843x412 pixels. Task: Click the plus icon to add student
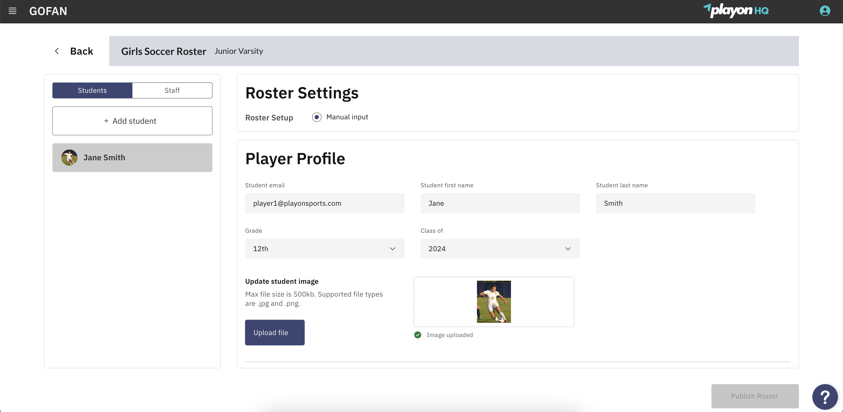coord(106,121)
